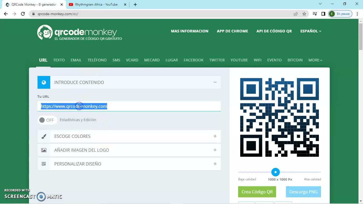Open the Mas Informacion link
This screenshot has width=363, height=204.
(x=190, y=31)
